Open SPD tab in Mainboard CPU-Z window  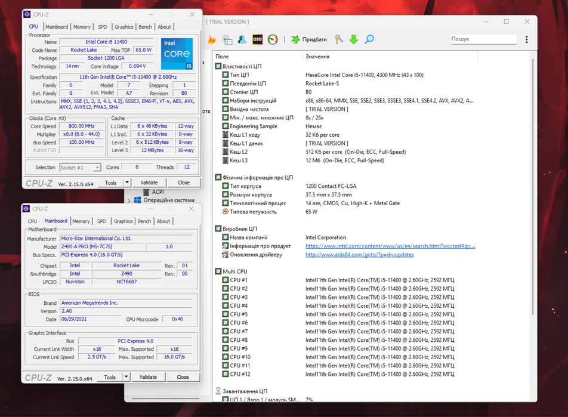[102, 221]
